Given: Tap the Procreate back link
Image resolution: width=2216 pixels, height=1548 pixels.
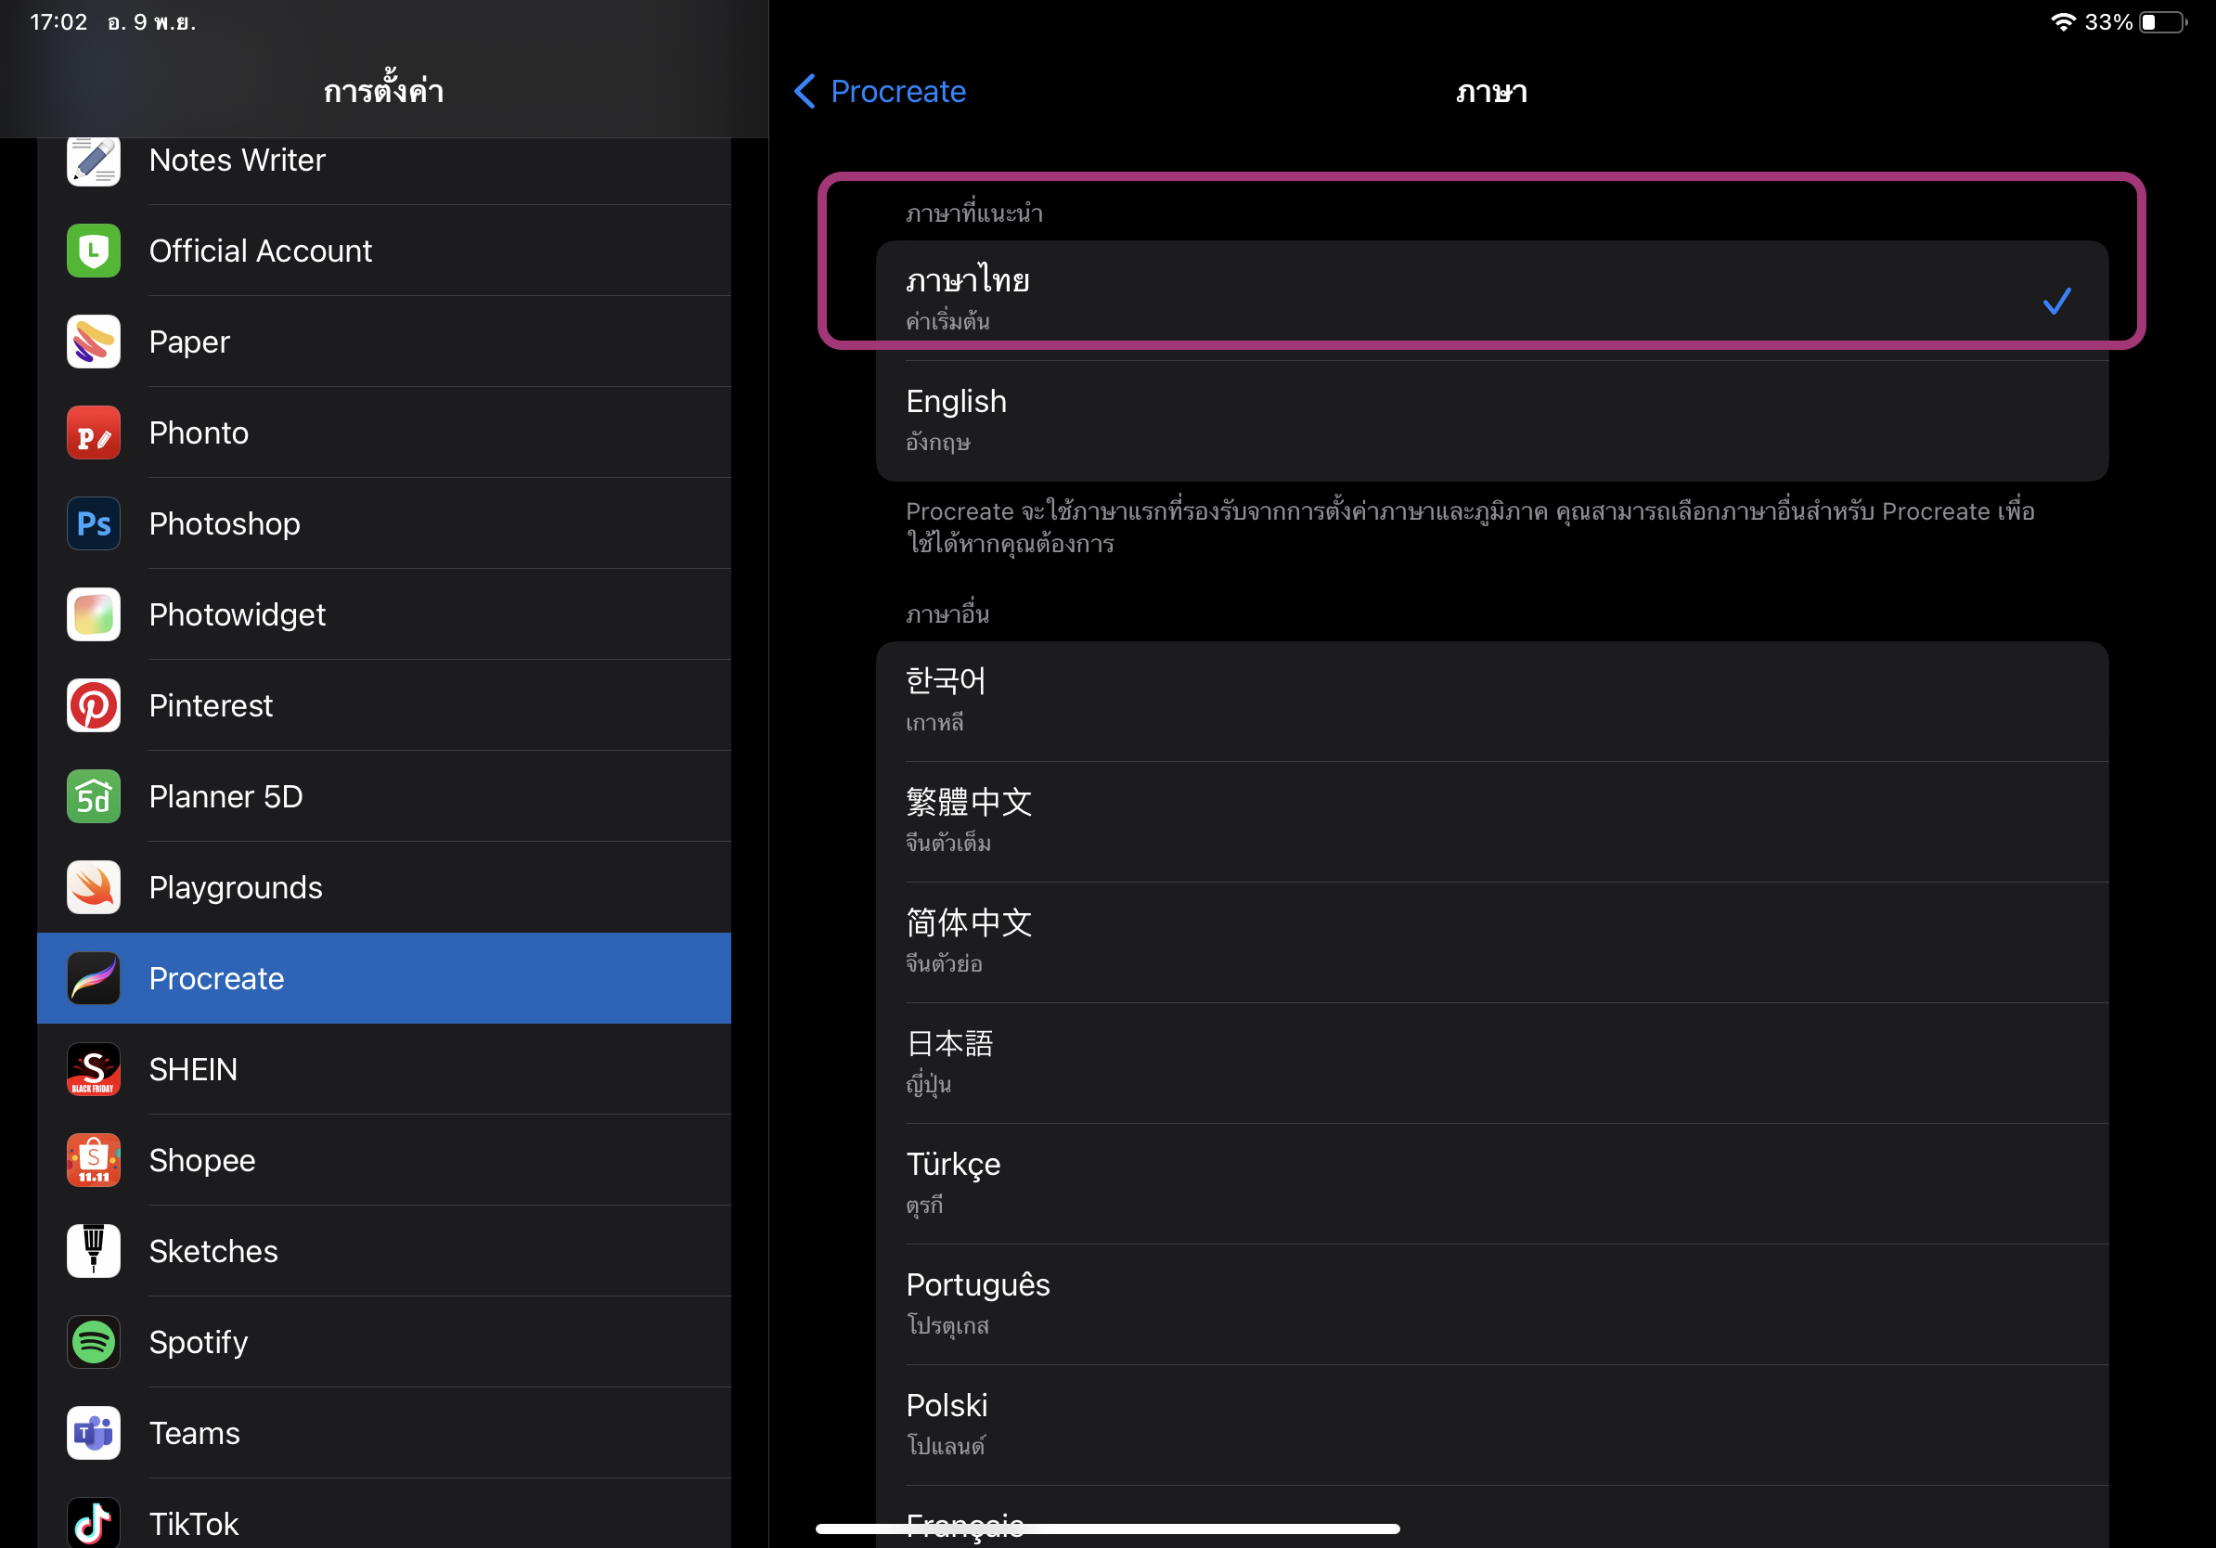Looking at the screenshot, I should (896, 92).
